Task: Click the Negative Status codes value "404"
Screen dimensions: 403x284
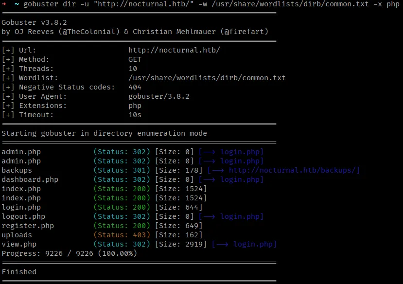Action: click(x=135, y=87)
